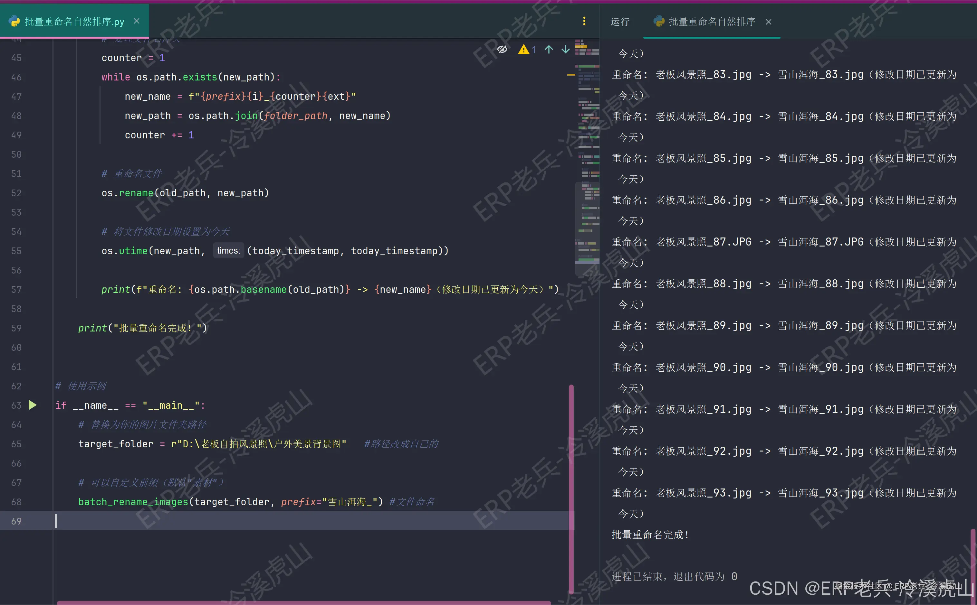This screenshot has height=605, width=977.
Task: Open the editor tab options menu
Action: point(584,21)
